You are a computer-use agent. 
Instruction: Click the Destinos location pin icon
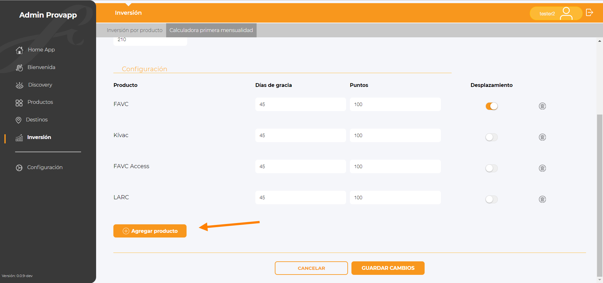pos(19,120)
